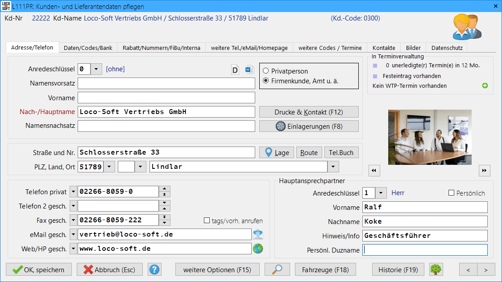The image size is (502, 282).
Task: Open the Word document icon
Action: 249,69
